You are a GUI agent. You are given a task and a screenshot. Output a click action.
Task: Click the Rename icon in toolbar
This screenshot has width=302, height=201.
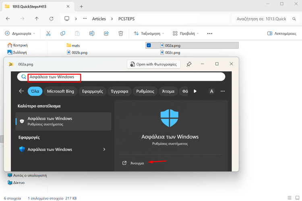pyautogui.click(x=92, y=33)
